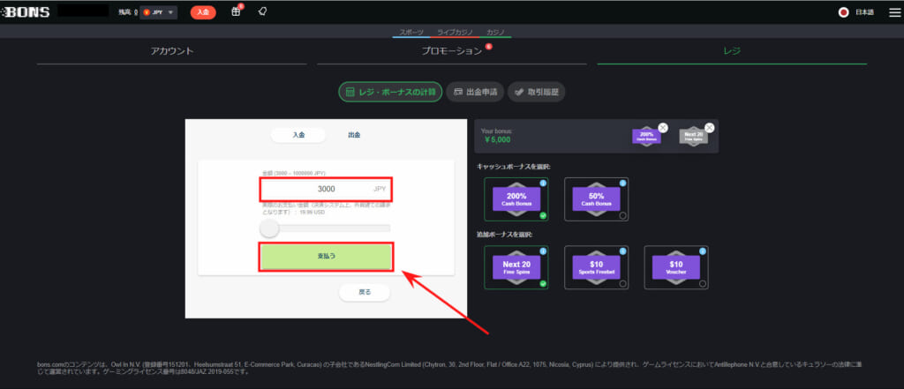Remove the 200% Cash Bonus from your bonus
The width and height of the screenshot is (904, 389).
[x=662, y=127]
